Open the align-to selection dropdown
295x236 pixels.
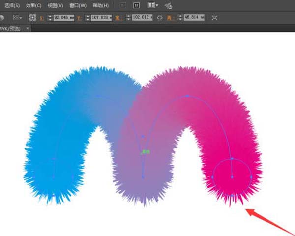(x=18, y=18)
